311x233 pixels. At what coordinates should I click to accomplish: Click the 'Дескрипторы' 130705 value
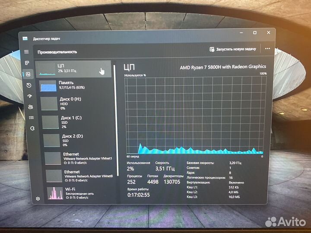172,182
